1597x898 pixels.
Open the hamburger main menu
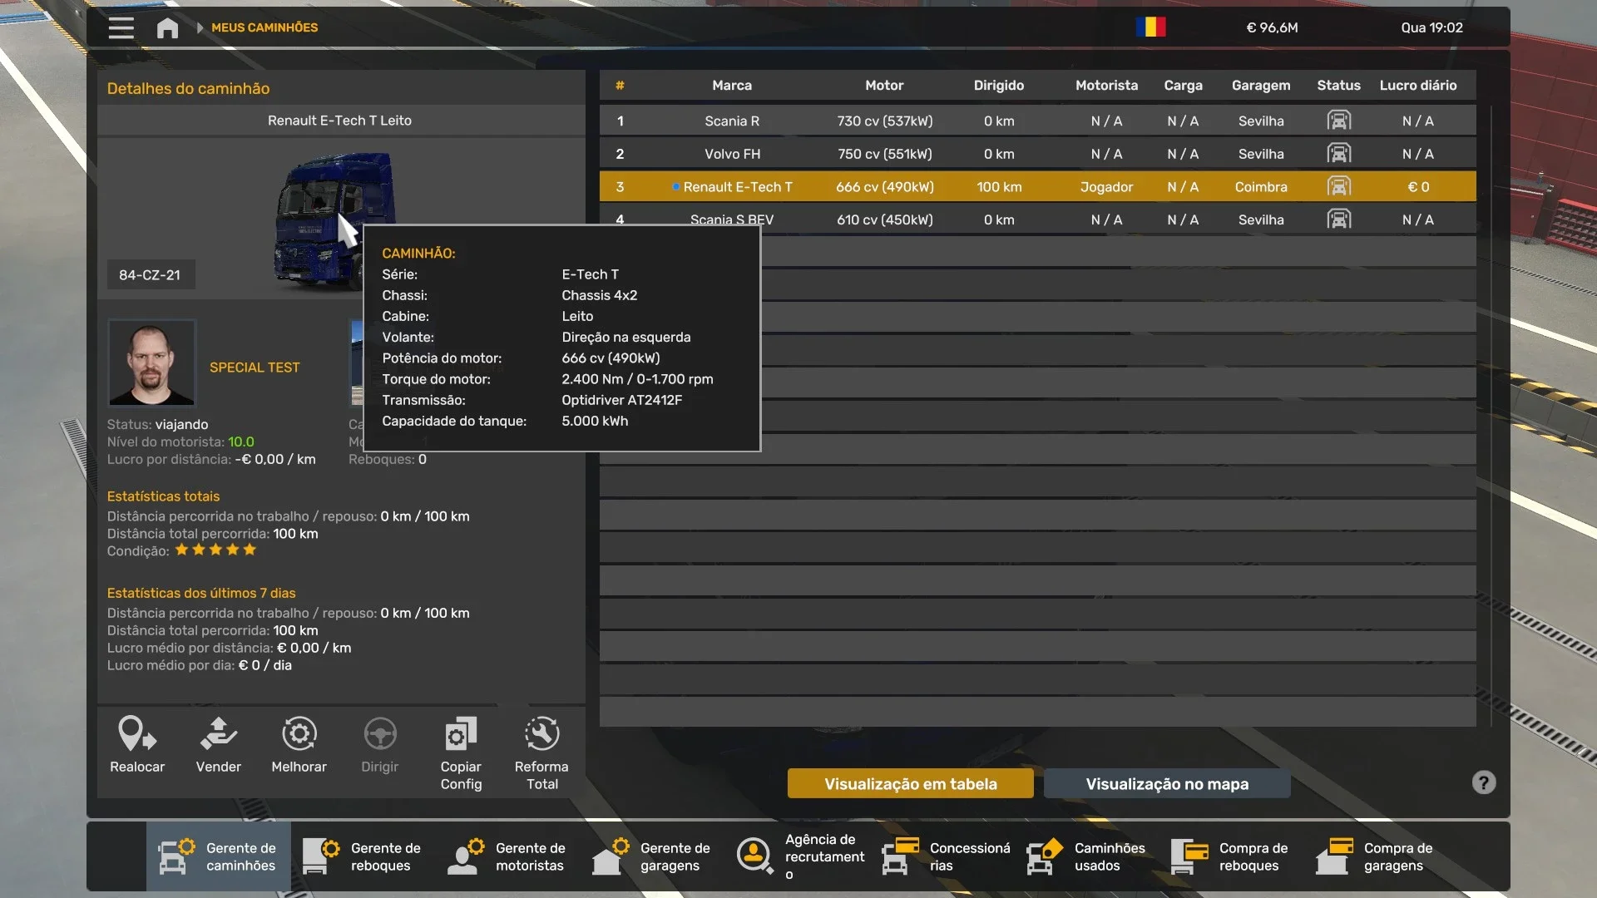(121, 27)
